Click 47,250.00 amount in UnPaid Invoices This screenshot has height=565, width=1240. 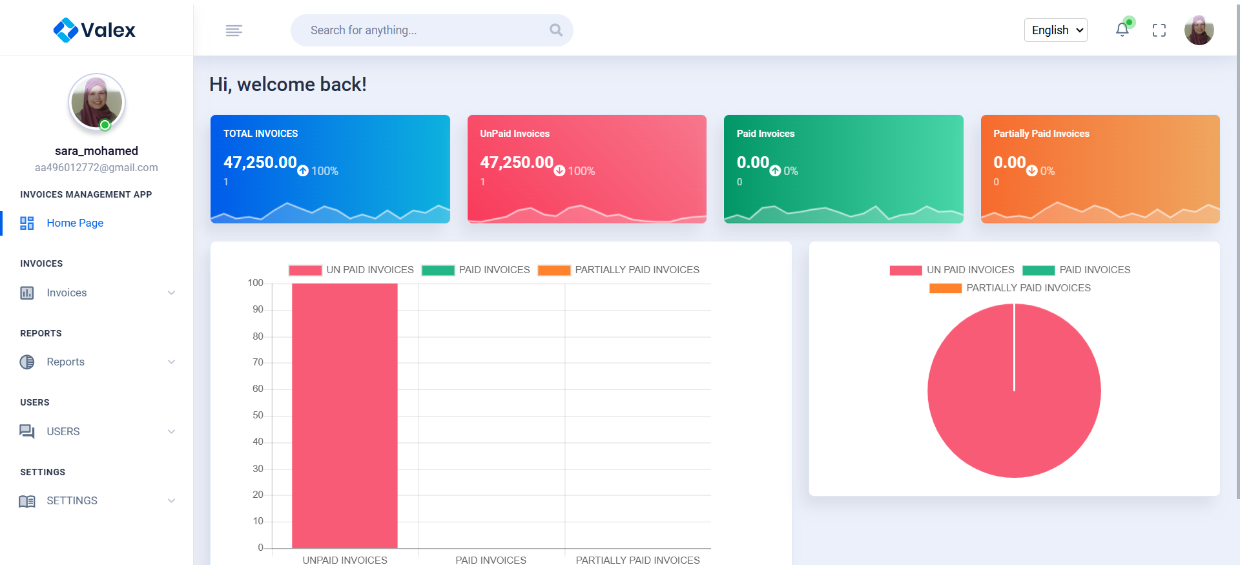click(517, 162)
